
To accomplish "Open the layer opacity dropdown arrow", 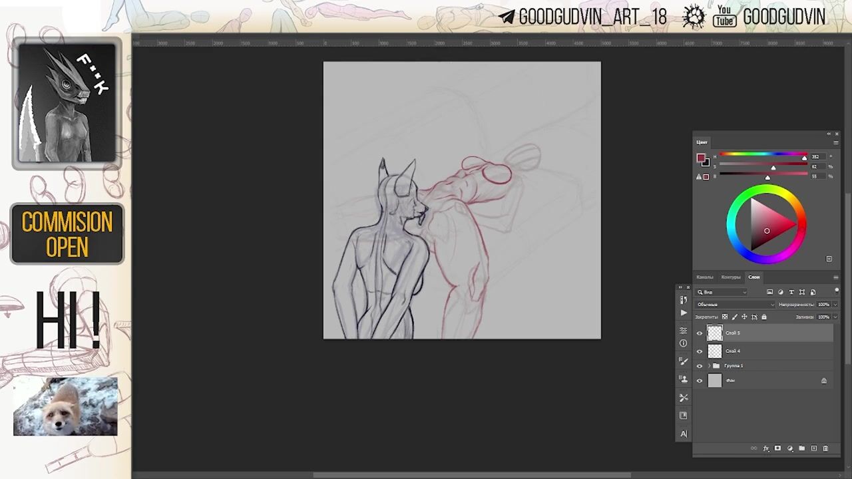I will point(835,304).
